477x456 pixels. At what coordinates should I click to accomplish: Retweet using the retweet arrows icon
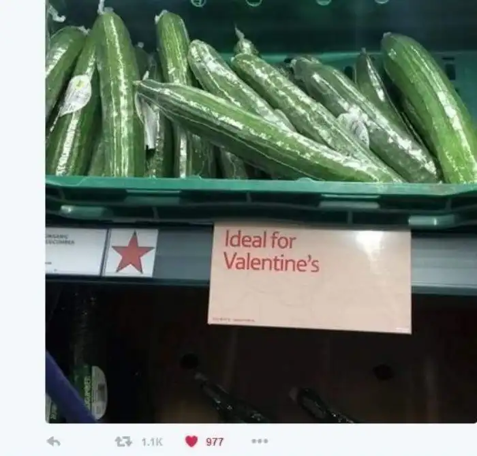123,442
